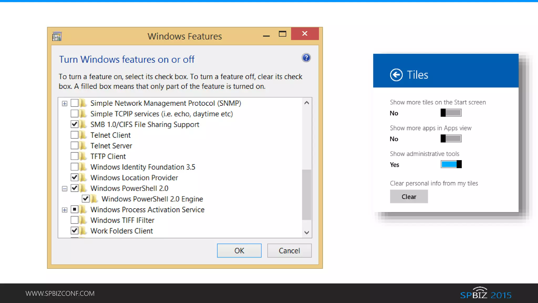Click OK in Windows Features
Viewport: 538px width, 303px height.
(x=239, y=250)
